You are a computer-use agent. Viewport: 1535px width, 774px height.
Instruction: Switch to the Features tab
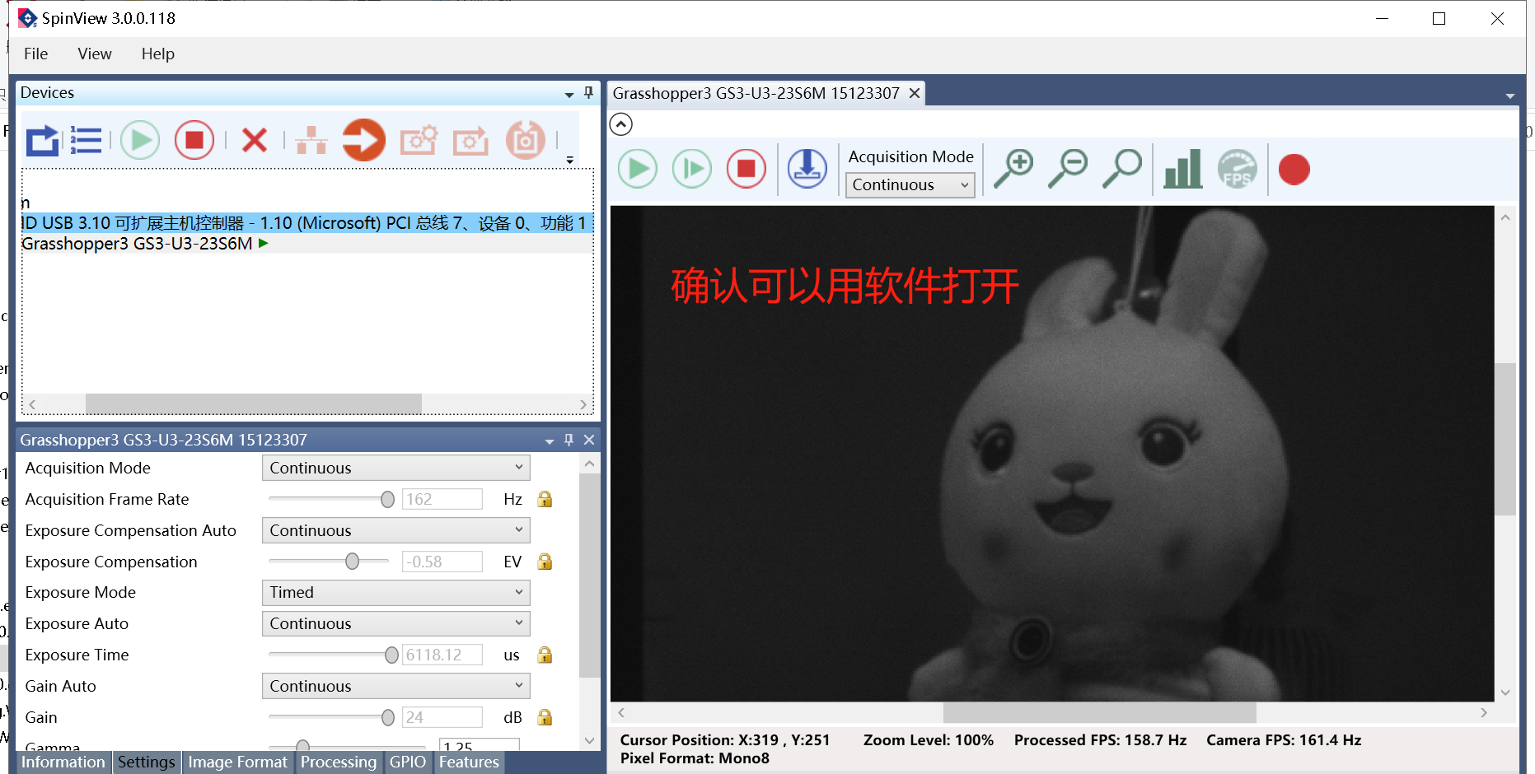pos(469,762)
